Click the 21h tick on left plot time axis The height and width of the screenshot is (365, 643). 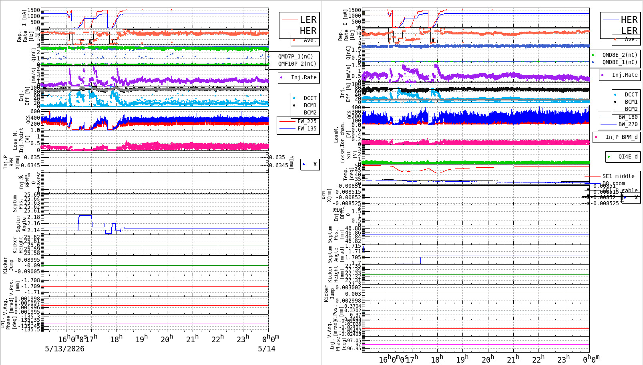(x=192, y=339)
